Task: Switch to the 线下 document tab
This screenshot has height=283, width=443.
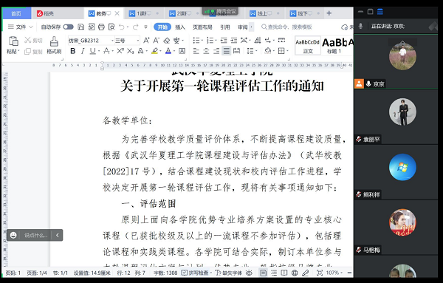Action: click(x=304, y=13)
